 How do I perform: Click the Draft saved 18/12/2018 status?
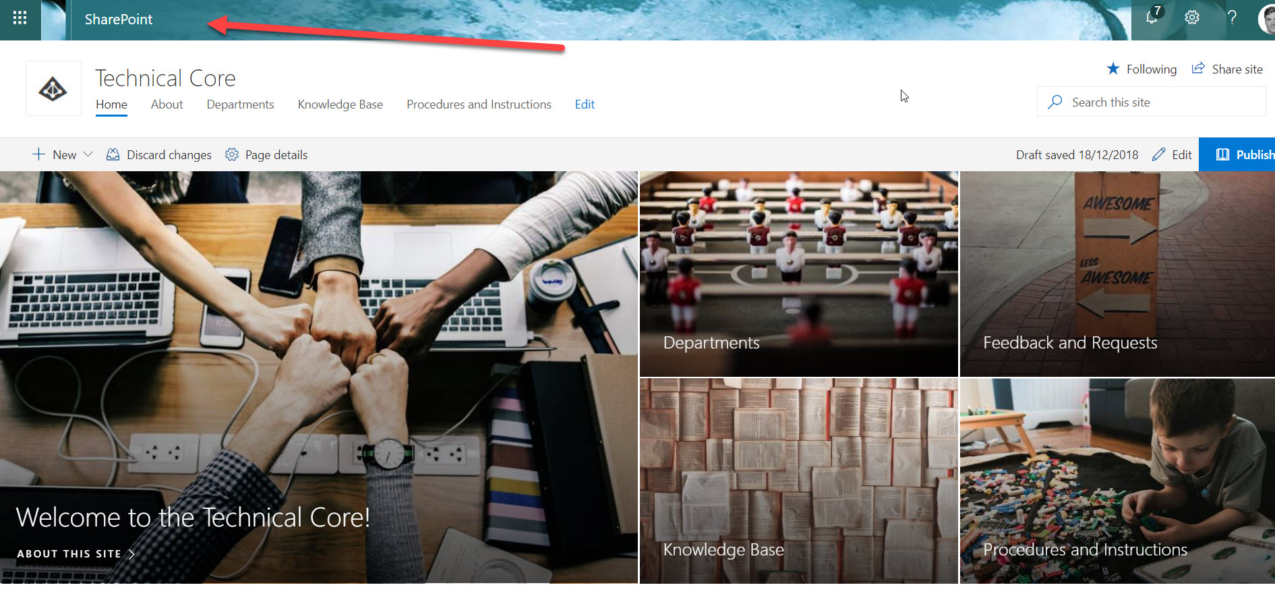pos(1077,154)
